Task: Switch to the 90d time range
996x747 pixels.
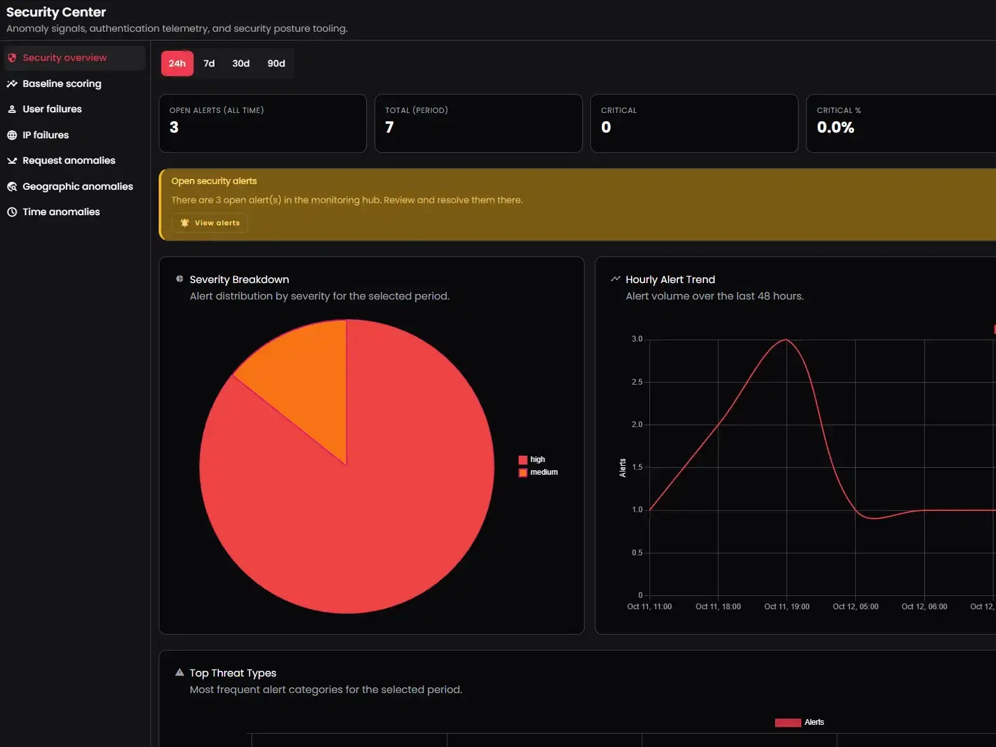Action: (276, 63)
